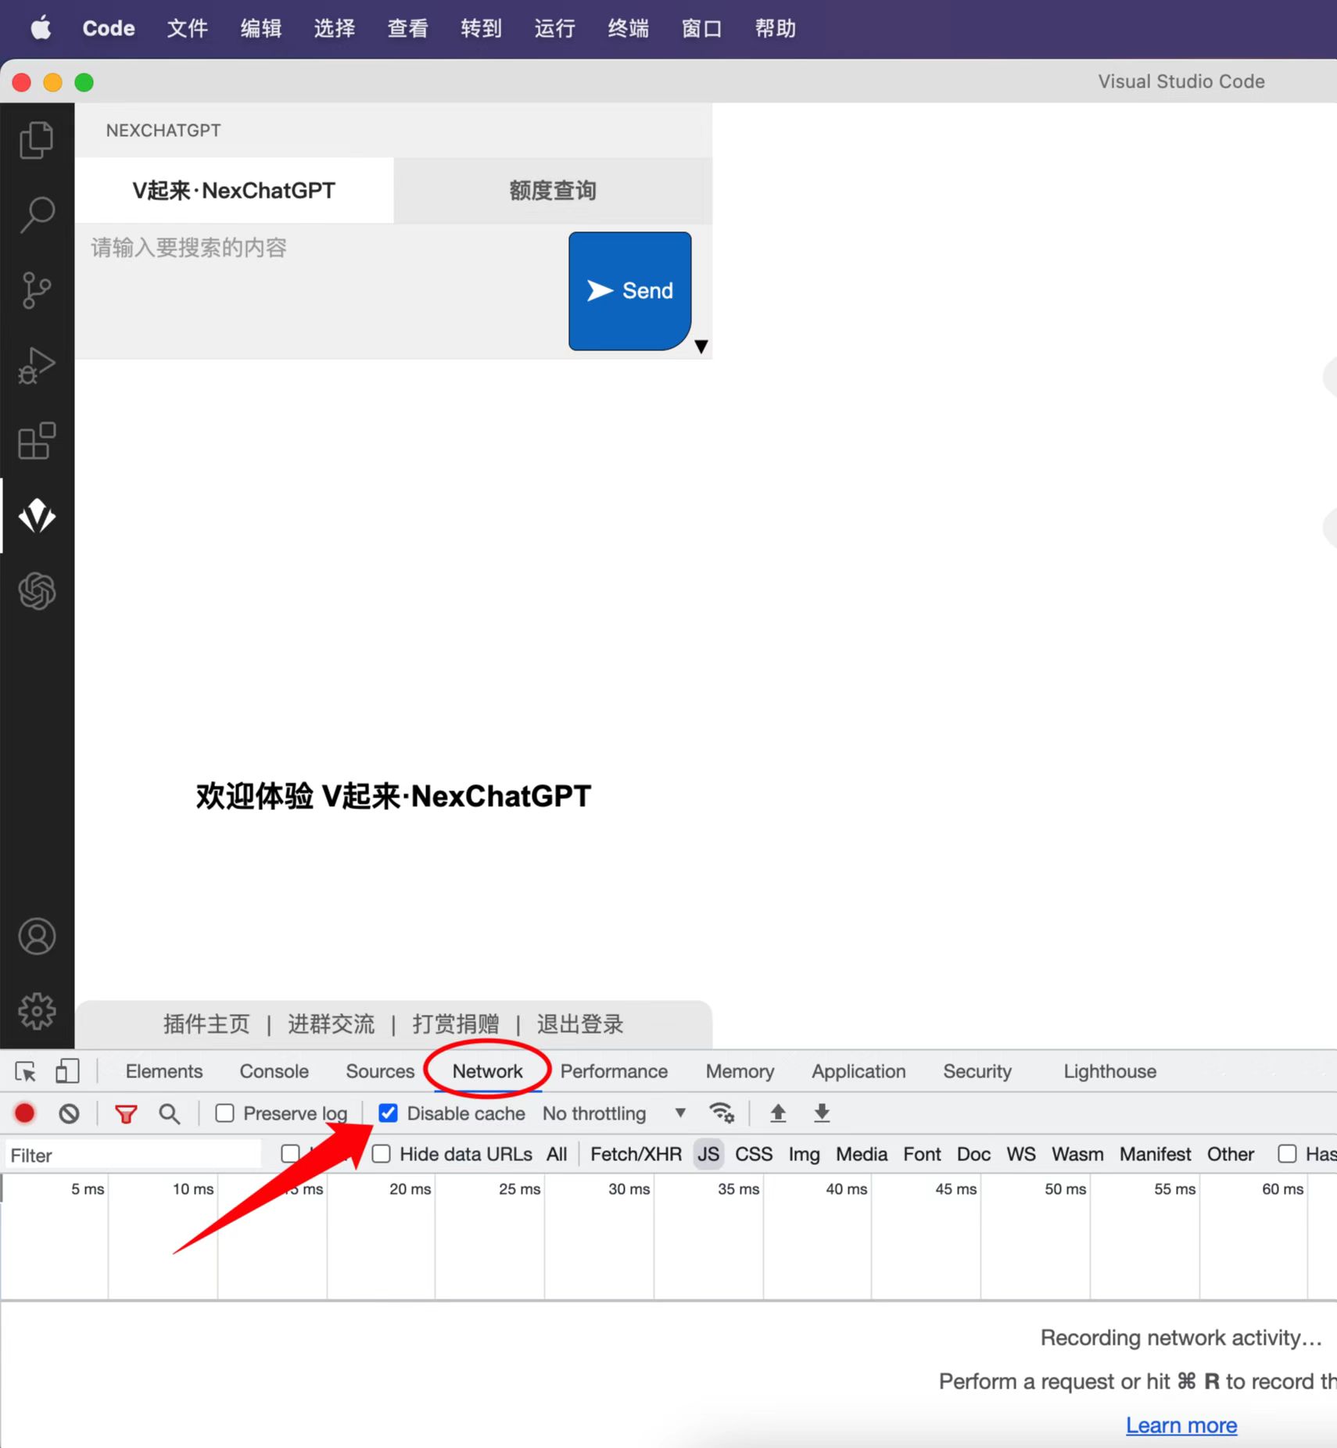Viewport: 1337px width, 1448px height.
Task: Clear the network log
Action: (x=69, y=1113)
